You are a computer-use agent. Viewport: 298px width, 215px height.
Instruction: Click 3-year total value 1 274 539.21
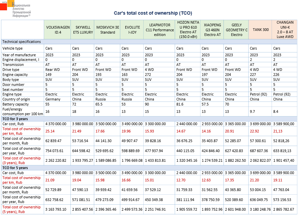pos(212,160)
